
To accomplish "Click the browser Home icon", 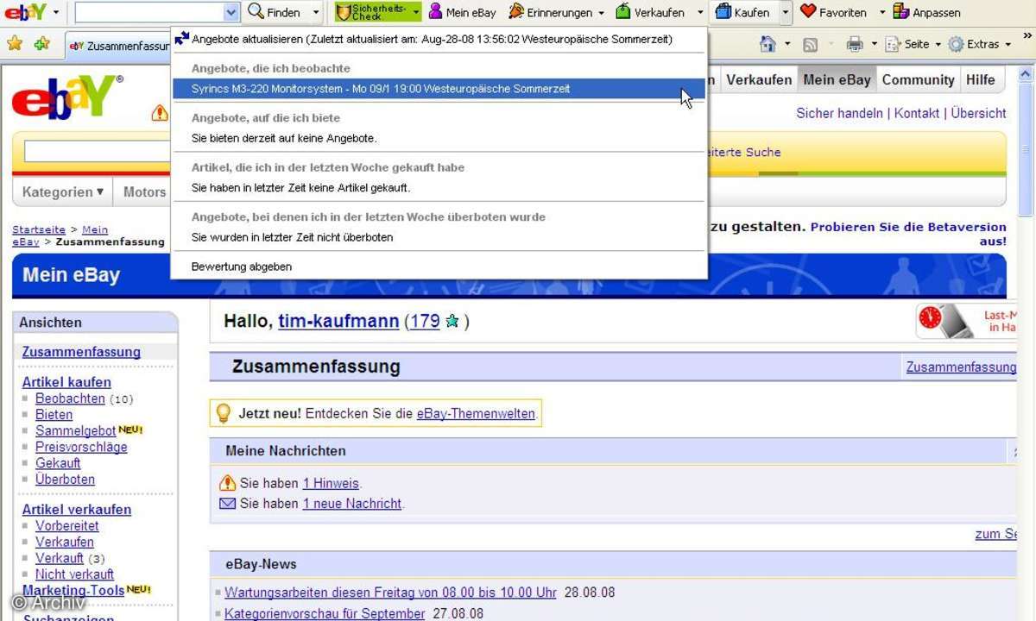I will tap(768, 44).
